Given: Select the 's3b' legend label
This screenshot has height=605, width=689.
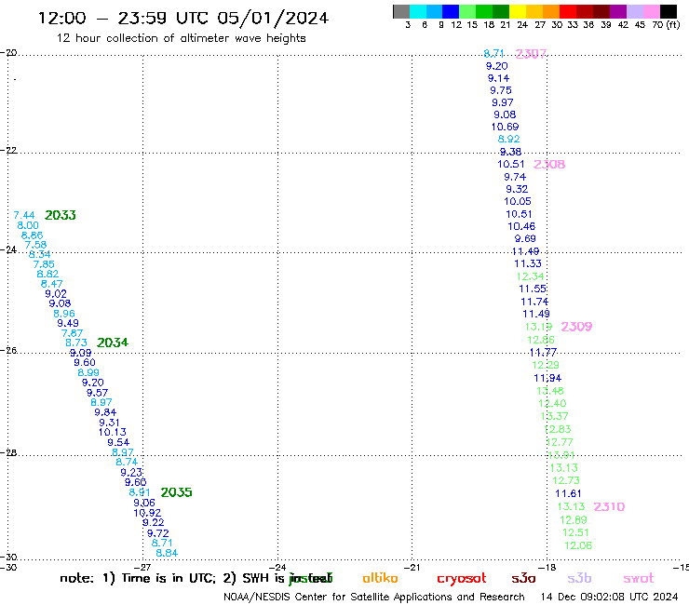Looking at the screenshot, I should click(579, 578).
